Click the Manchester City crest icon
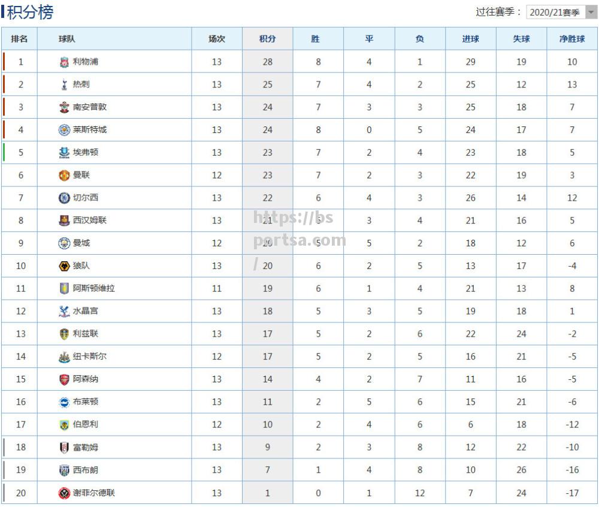 [x=64, y=243]
